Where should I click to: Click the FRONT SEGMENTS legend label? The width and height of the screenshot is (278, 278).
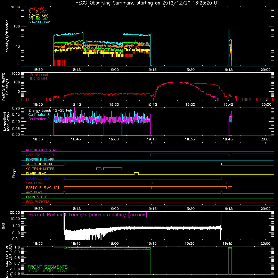click(48, 267)
